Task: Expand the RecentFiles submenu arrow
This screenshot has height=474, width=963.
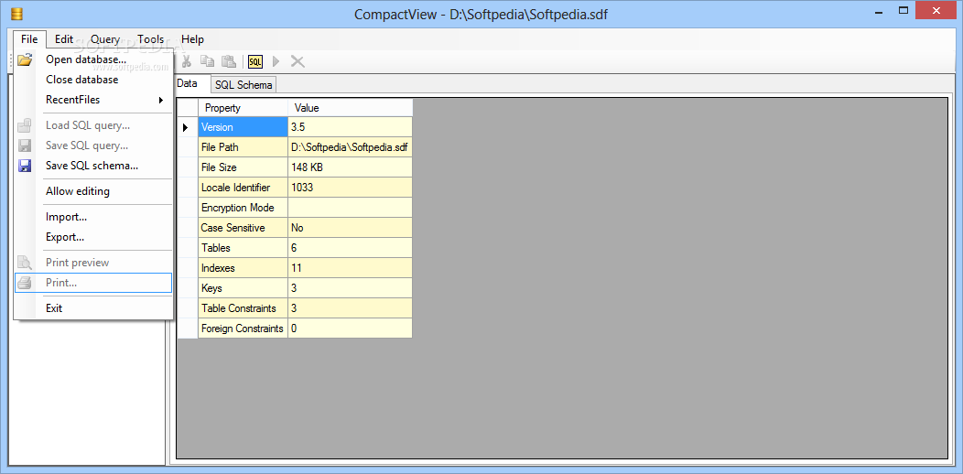Action: tap(161, 100)
